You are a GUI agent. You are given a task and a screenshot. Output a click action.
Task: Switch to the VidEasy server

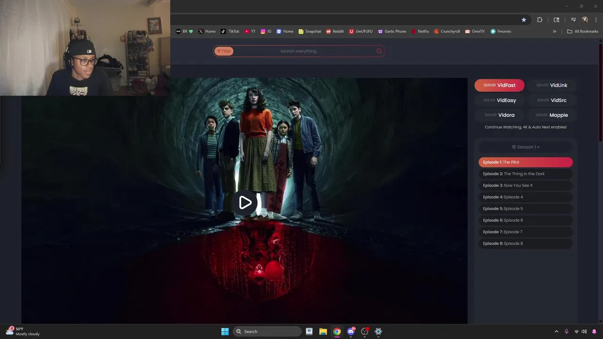[499, 100]
